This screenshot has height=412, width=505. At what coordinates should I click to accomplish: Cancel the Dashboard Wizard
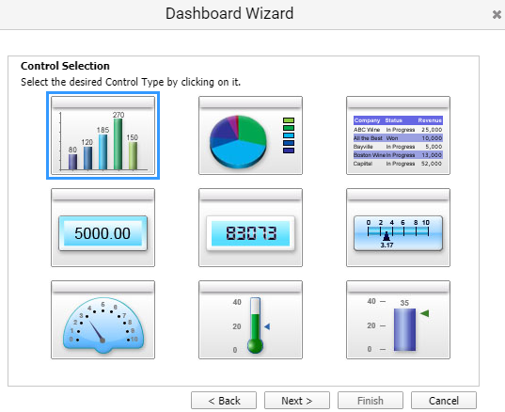pyautogui.click(x=444, y=401)
